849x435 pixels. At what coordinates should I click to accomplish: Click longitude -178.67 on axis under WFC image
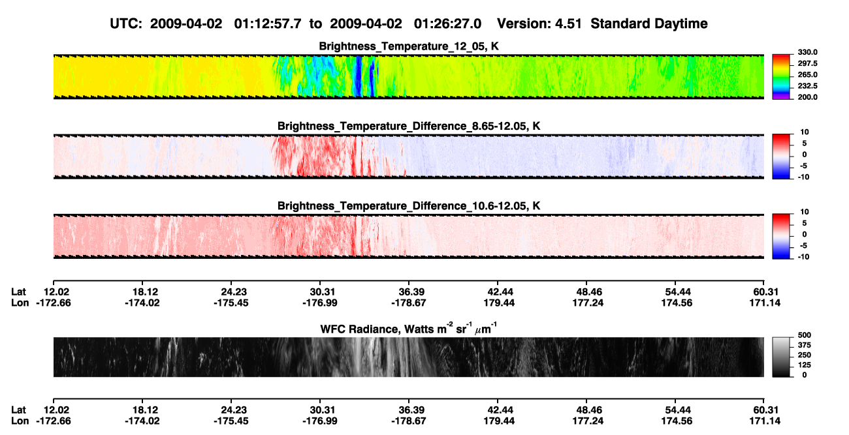click(x=409, y=421)
